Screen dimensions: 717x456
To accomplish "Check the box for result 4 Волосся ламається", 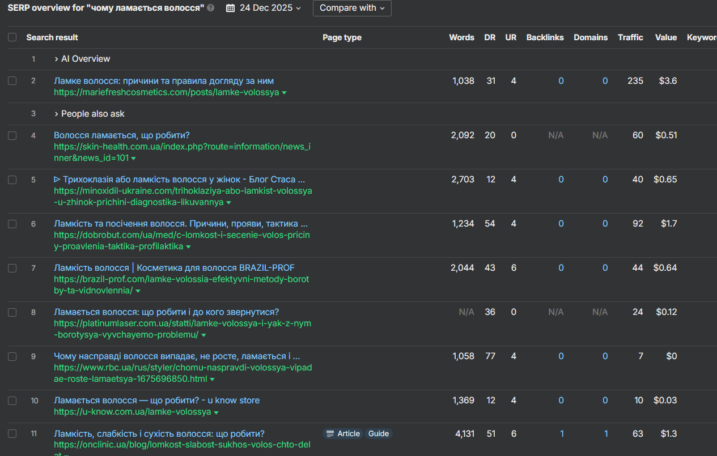I will [x=12, y=135].
